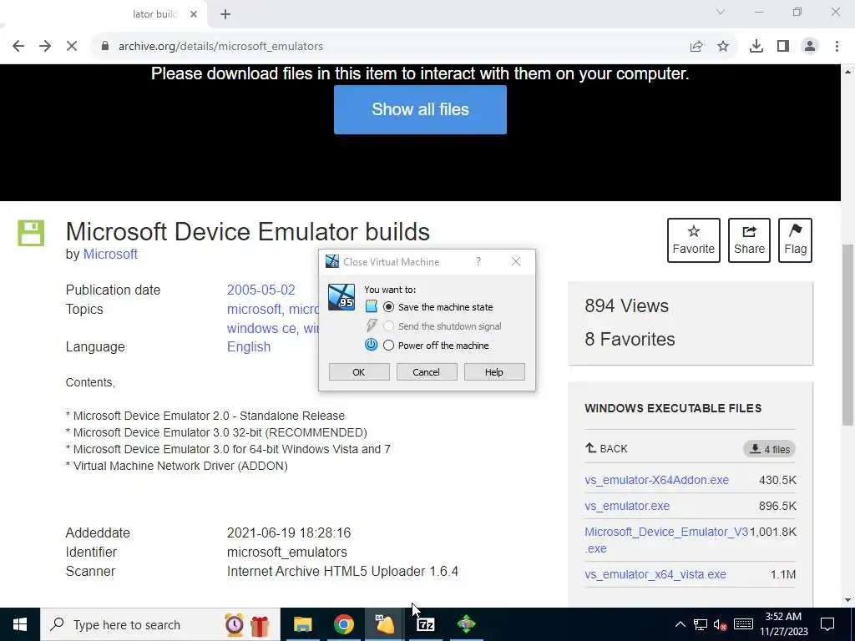The height and width of the screenshot is (641, 855).
Task: Open a new browser tab
Action: click(x=225, y=14)
